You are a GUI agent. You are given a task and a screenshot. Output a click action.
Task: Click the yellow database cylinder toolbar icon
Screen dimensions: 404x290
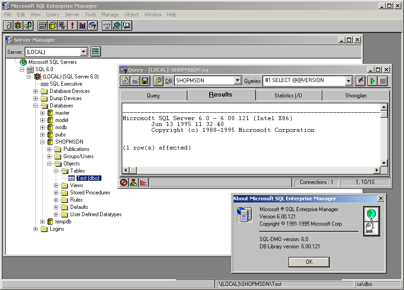(x=52, y=25)
